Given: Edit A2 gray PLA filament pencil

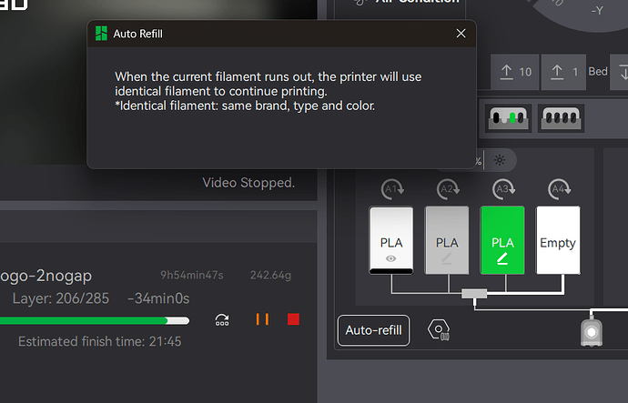Looking at the screenshot, I should pos(447,258).
